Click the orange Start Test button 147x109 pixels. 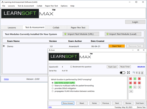[117, 46]
